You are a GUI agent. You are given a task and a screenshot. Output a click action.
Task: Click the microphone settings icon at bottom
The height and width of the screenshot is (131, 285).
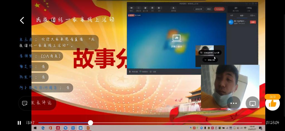(130, 72)
